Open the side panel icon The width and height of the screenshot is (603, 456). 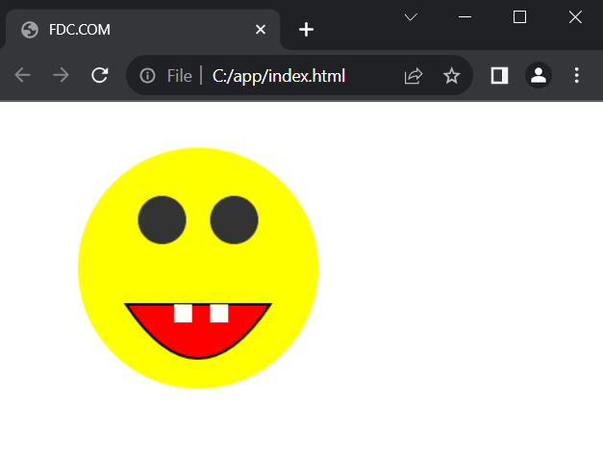(x=499, y=75)
